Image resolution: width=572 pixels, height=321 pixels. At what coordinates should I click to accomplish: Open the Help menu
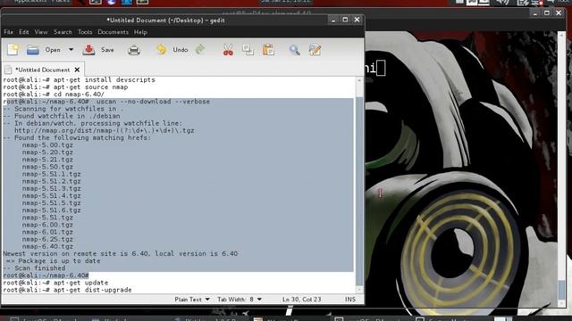click(x=140, y=32)
